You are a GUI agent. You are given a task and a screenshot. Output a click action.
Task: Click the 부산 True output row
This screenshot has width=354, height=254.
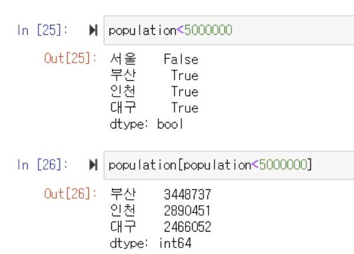click(154, 75)
